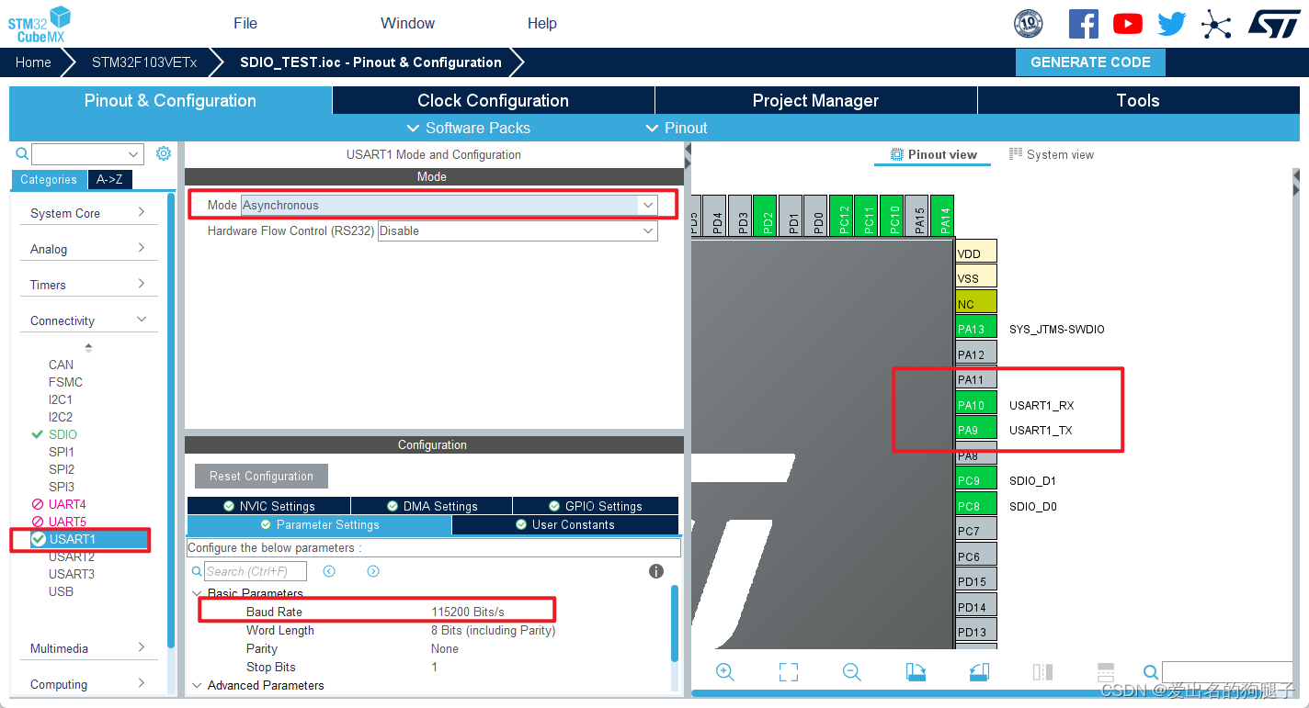Go to the Home breadcrumb

pos(33,62)
